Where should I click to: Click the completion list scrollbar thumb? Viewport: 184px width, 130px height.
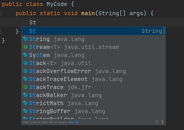pos(164,31)
